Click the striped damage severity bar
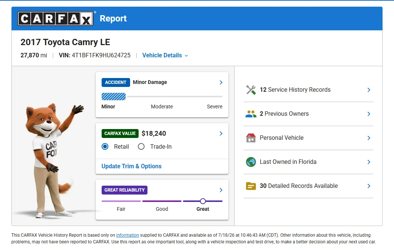 click(113, 97)
